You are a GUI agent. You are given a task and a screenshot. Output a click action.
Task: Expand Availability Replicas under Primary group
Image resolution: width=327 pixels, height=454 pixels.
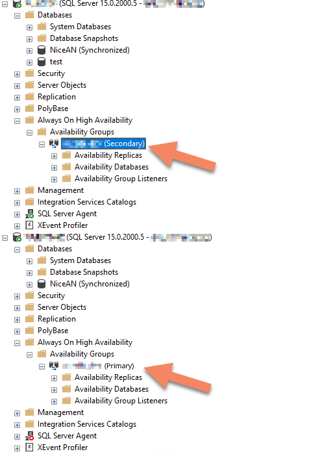click(54, 378)
